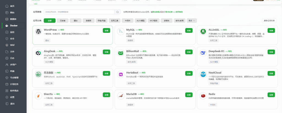Click the search magnifier icon
Screen dimensions: 282x113
[117, 12]
